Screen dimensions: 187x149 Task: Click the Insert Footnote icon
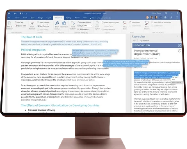click(x=32, y=23)
